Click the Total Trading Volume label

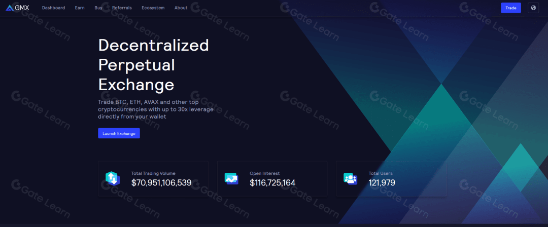coord(153,173)
